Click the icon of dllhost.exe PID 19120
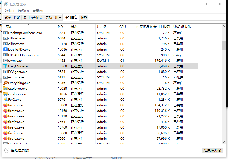 tap(6, 44)
